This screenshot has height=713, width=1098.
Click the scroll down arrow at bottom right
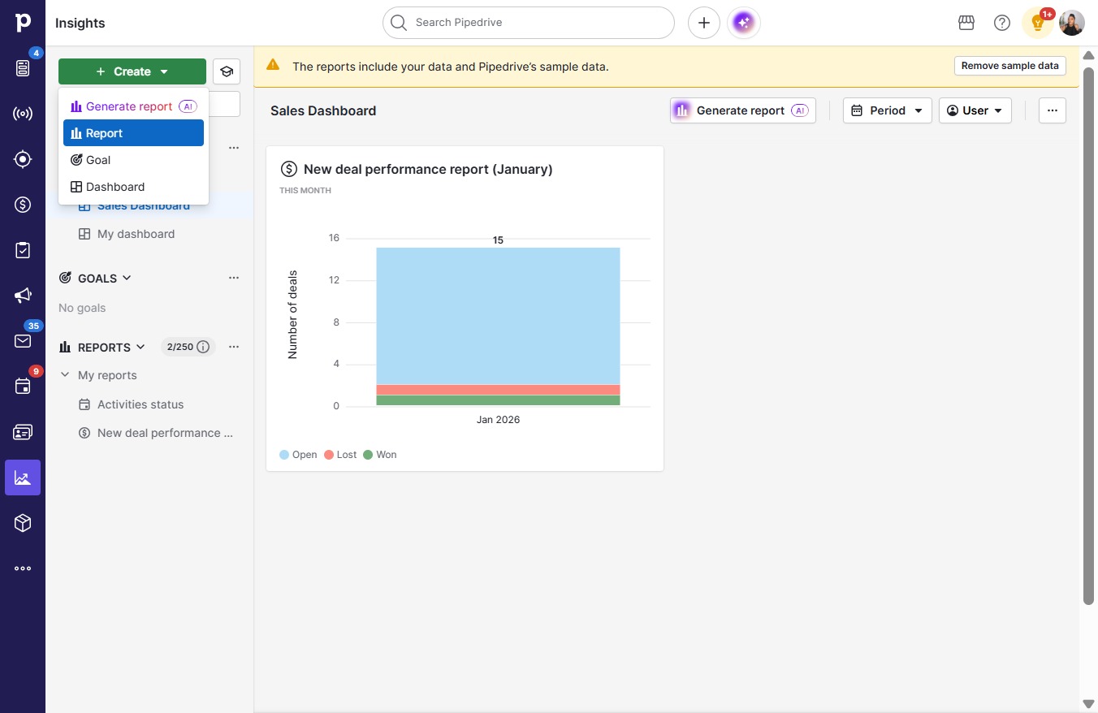click(x=1088, y=703)
